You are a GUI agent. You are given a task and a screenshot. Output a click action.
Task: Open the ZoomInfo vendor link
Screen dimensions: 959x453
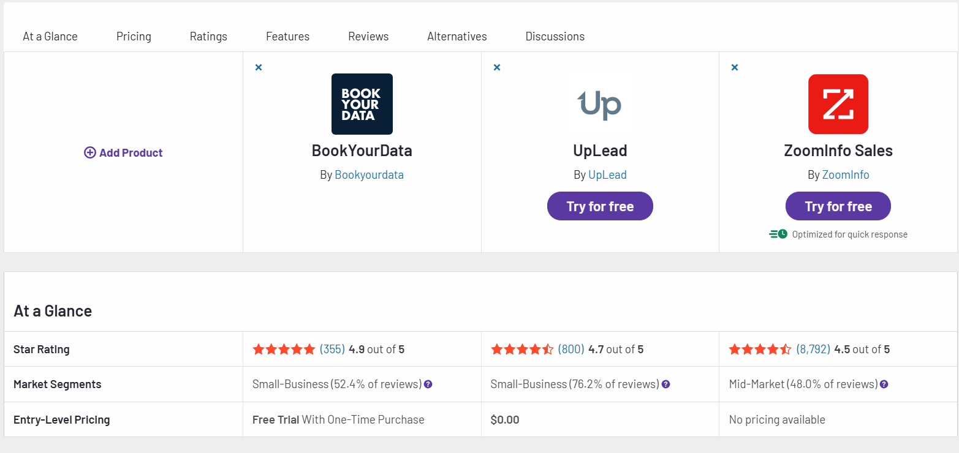point(846,175)
